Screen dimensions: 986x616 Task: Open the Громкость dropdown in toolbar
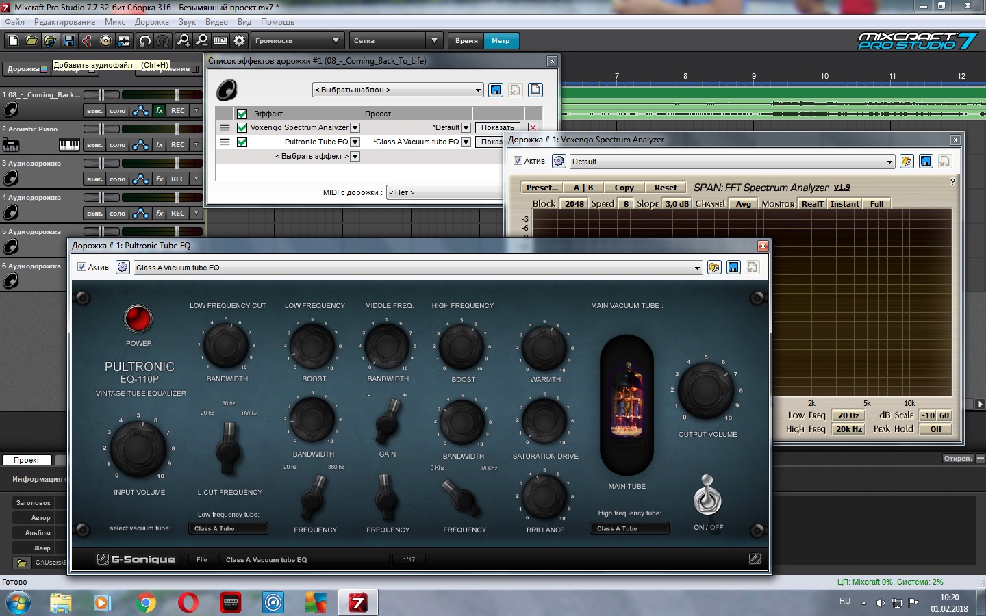coord(335,41)
